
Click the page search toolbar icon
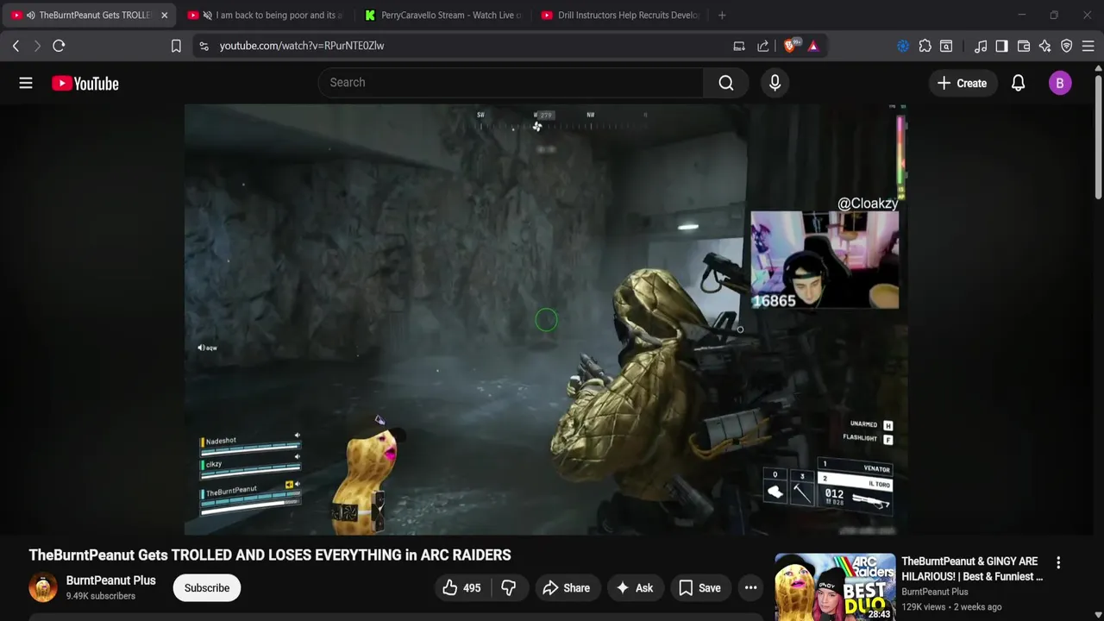pyautogui.click(x=946, y=46)
